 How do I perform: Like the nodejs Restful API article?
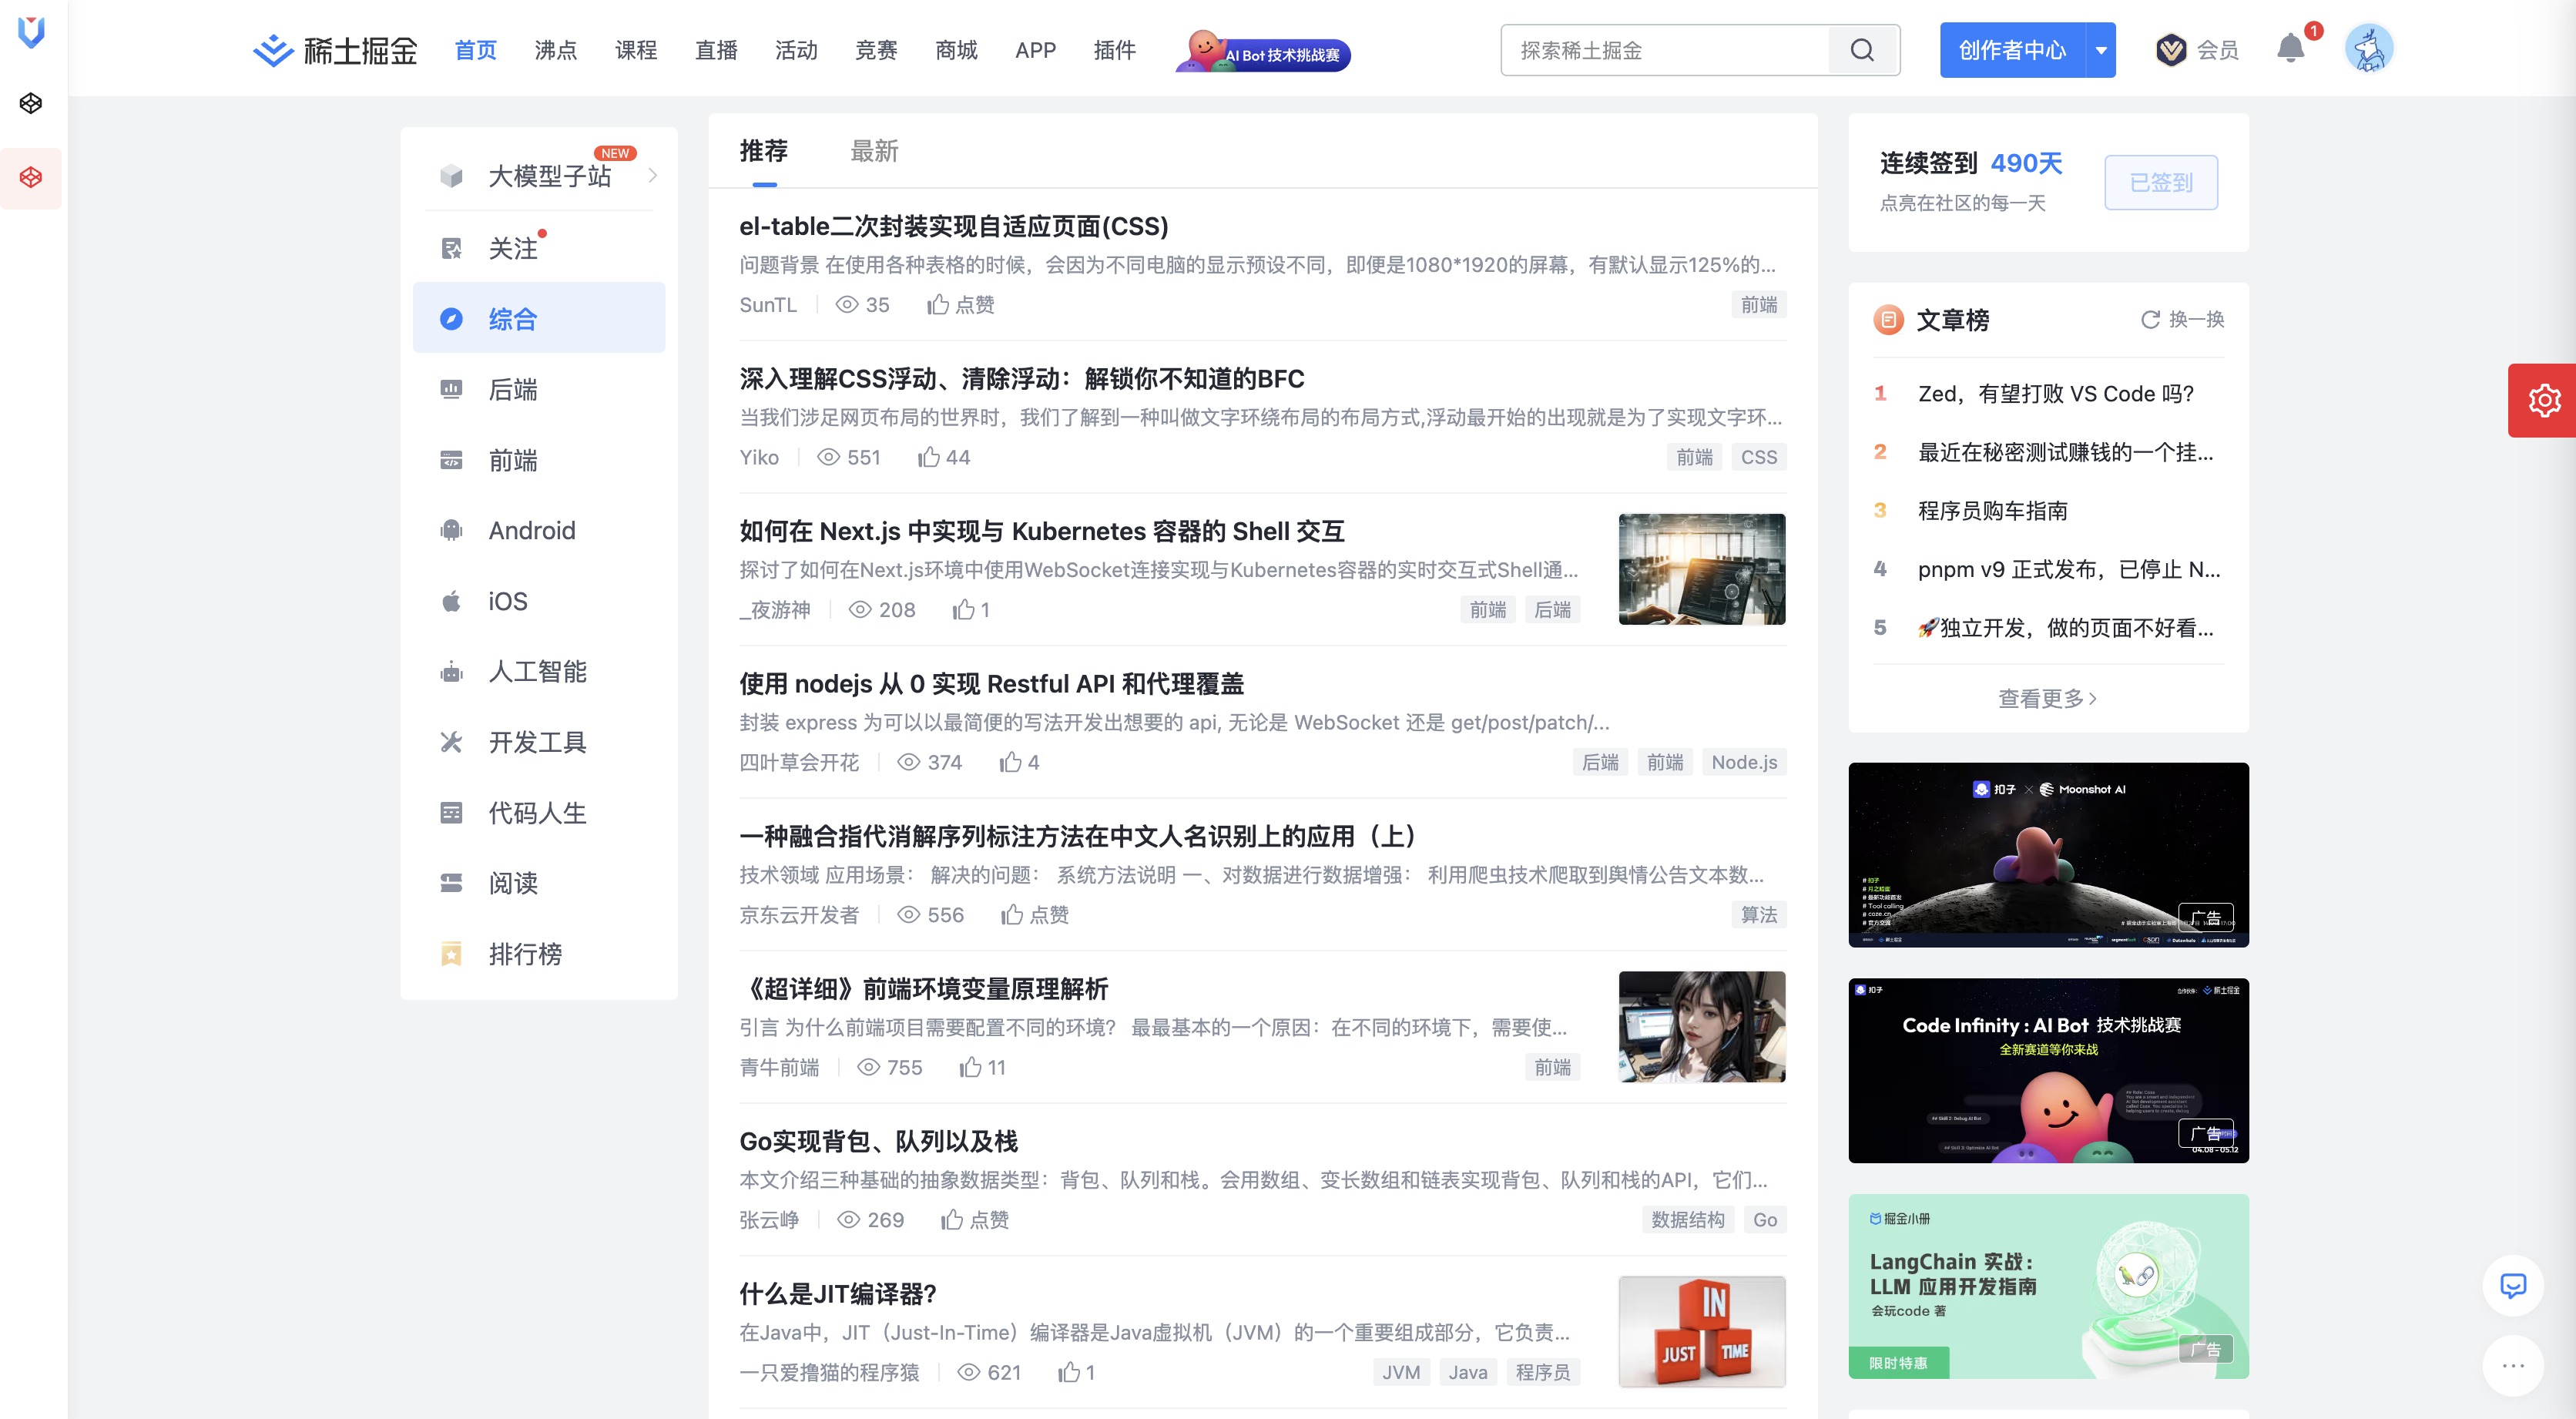1010,762
